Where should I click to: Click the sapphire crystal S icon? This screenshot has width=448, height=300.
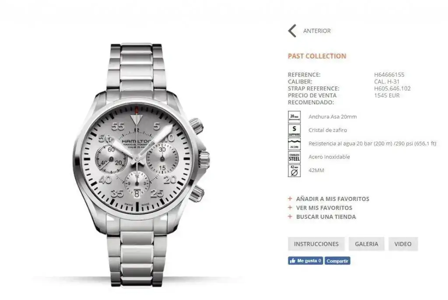tap(294, 130)
